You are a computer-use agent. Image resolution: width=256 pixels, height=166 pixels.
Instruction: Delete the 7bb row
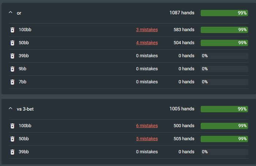12,82
